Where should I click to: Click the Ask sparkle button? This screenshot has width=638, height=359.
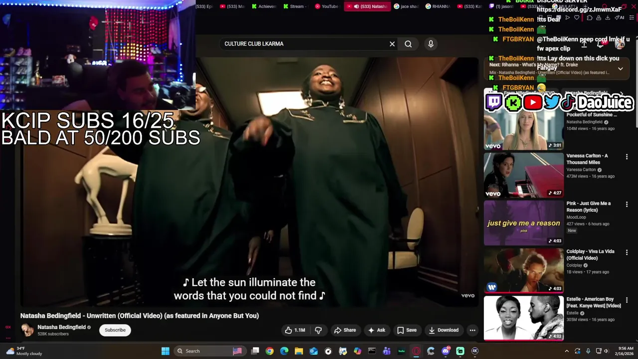(x=376, y=330)
